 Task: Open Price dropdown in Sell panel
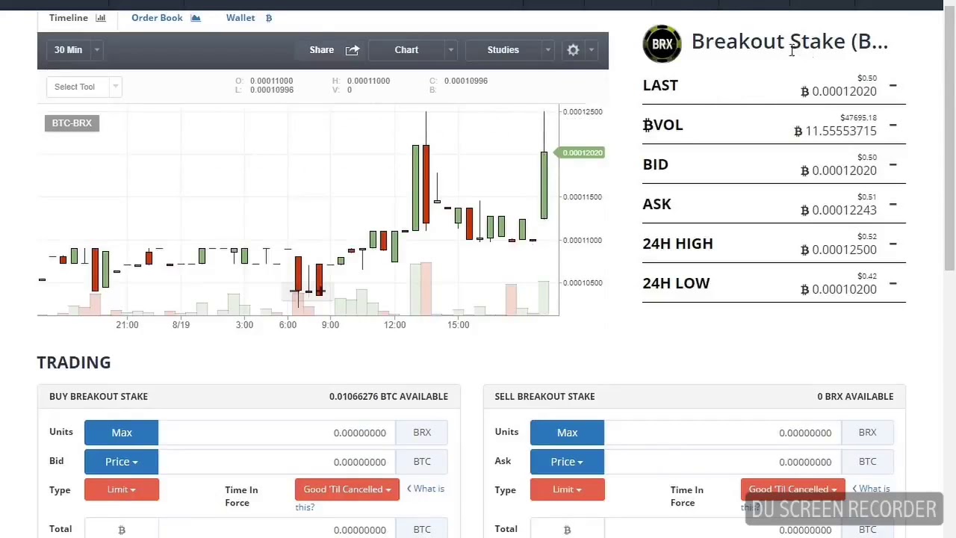(x=567, y=462)
